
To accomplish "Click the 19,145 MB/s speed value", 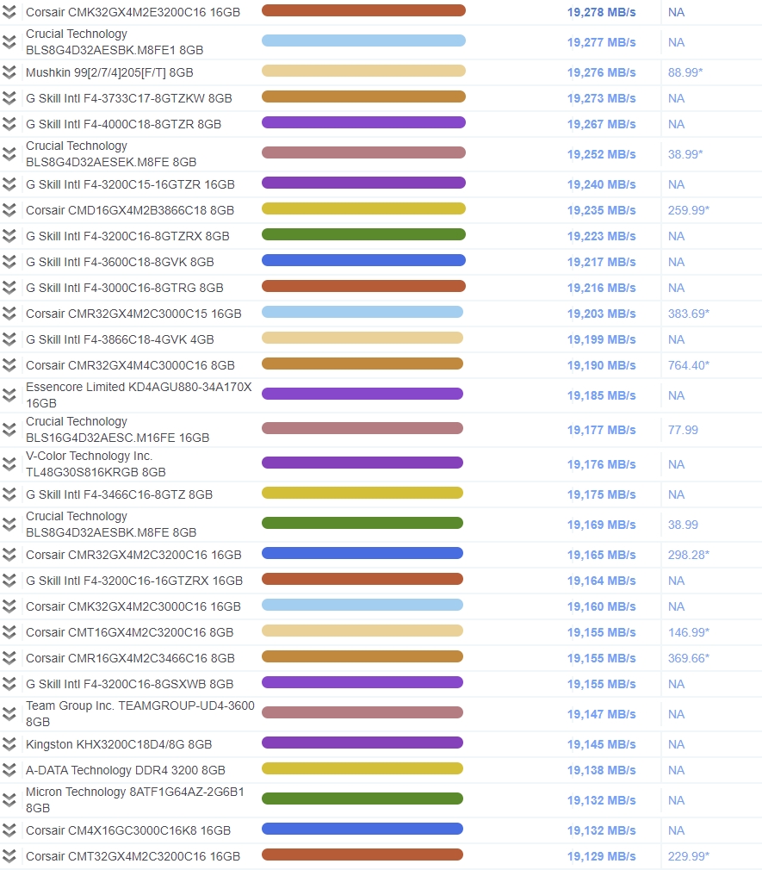I will (x=601, y=744).
